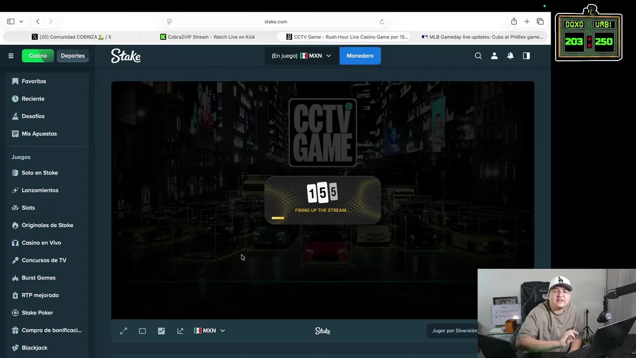The width and height of the screenshot is (636, 358).
Task: Click the CCTV GAME logo
Action: click(322, 132)
